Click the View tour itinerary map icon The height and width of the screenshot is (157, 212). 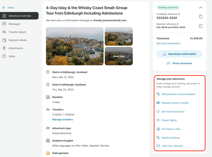[158, 146]
